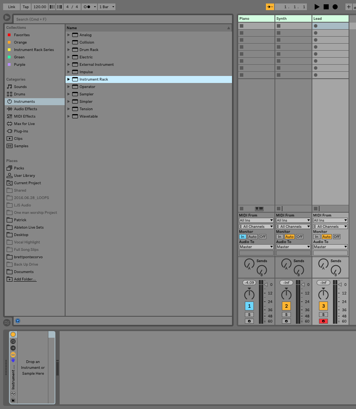The height and width of the screenshot is (409, 356).
Task: Open the User Library place
Action: 24,176
